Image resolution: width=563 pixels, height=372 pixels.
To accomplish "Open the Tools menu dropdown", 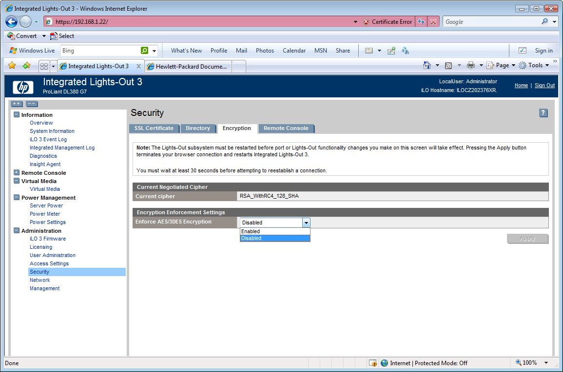I will point(534,65).
